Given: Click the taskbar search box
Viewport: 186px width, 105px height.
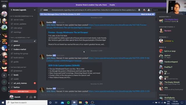Looking at the screenshot, I should pyautogui.click(x=26, y=103).
